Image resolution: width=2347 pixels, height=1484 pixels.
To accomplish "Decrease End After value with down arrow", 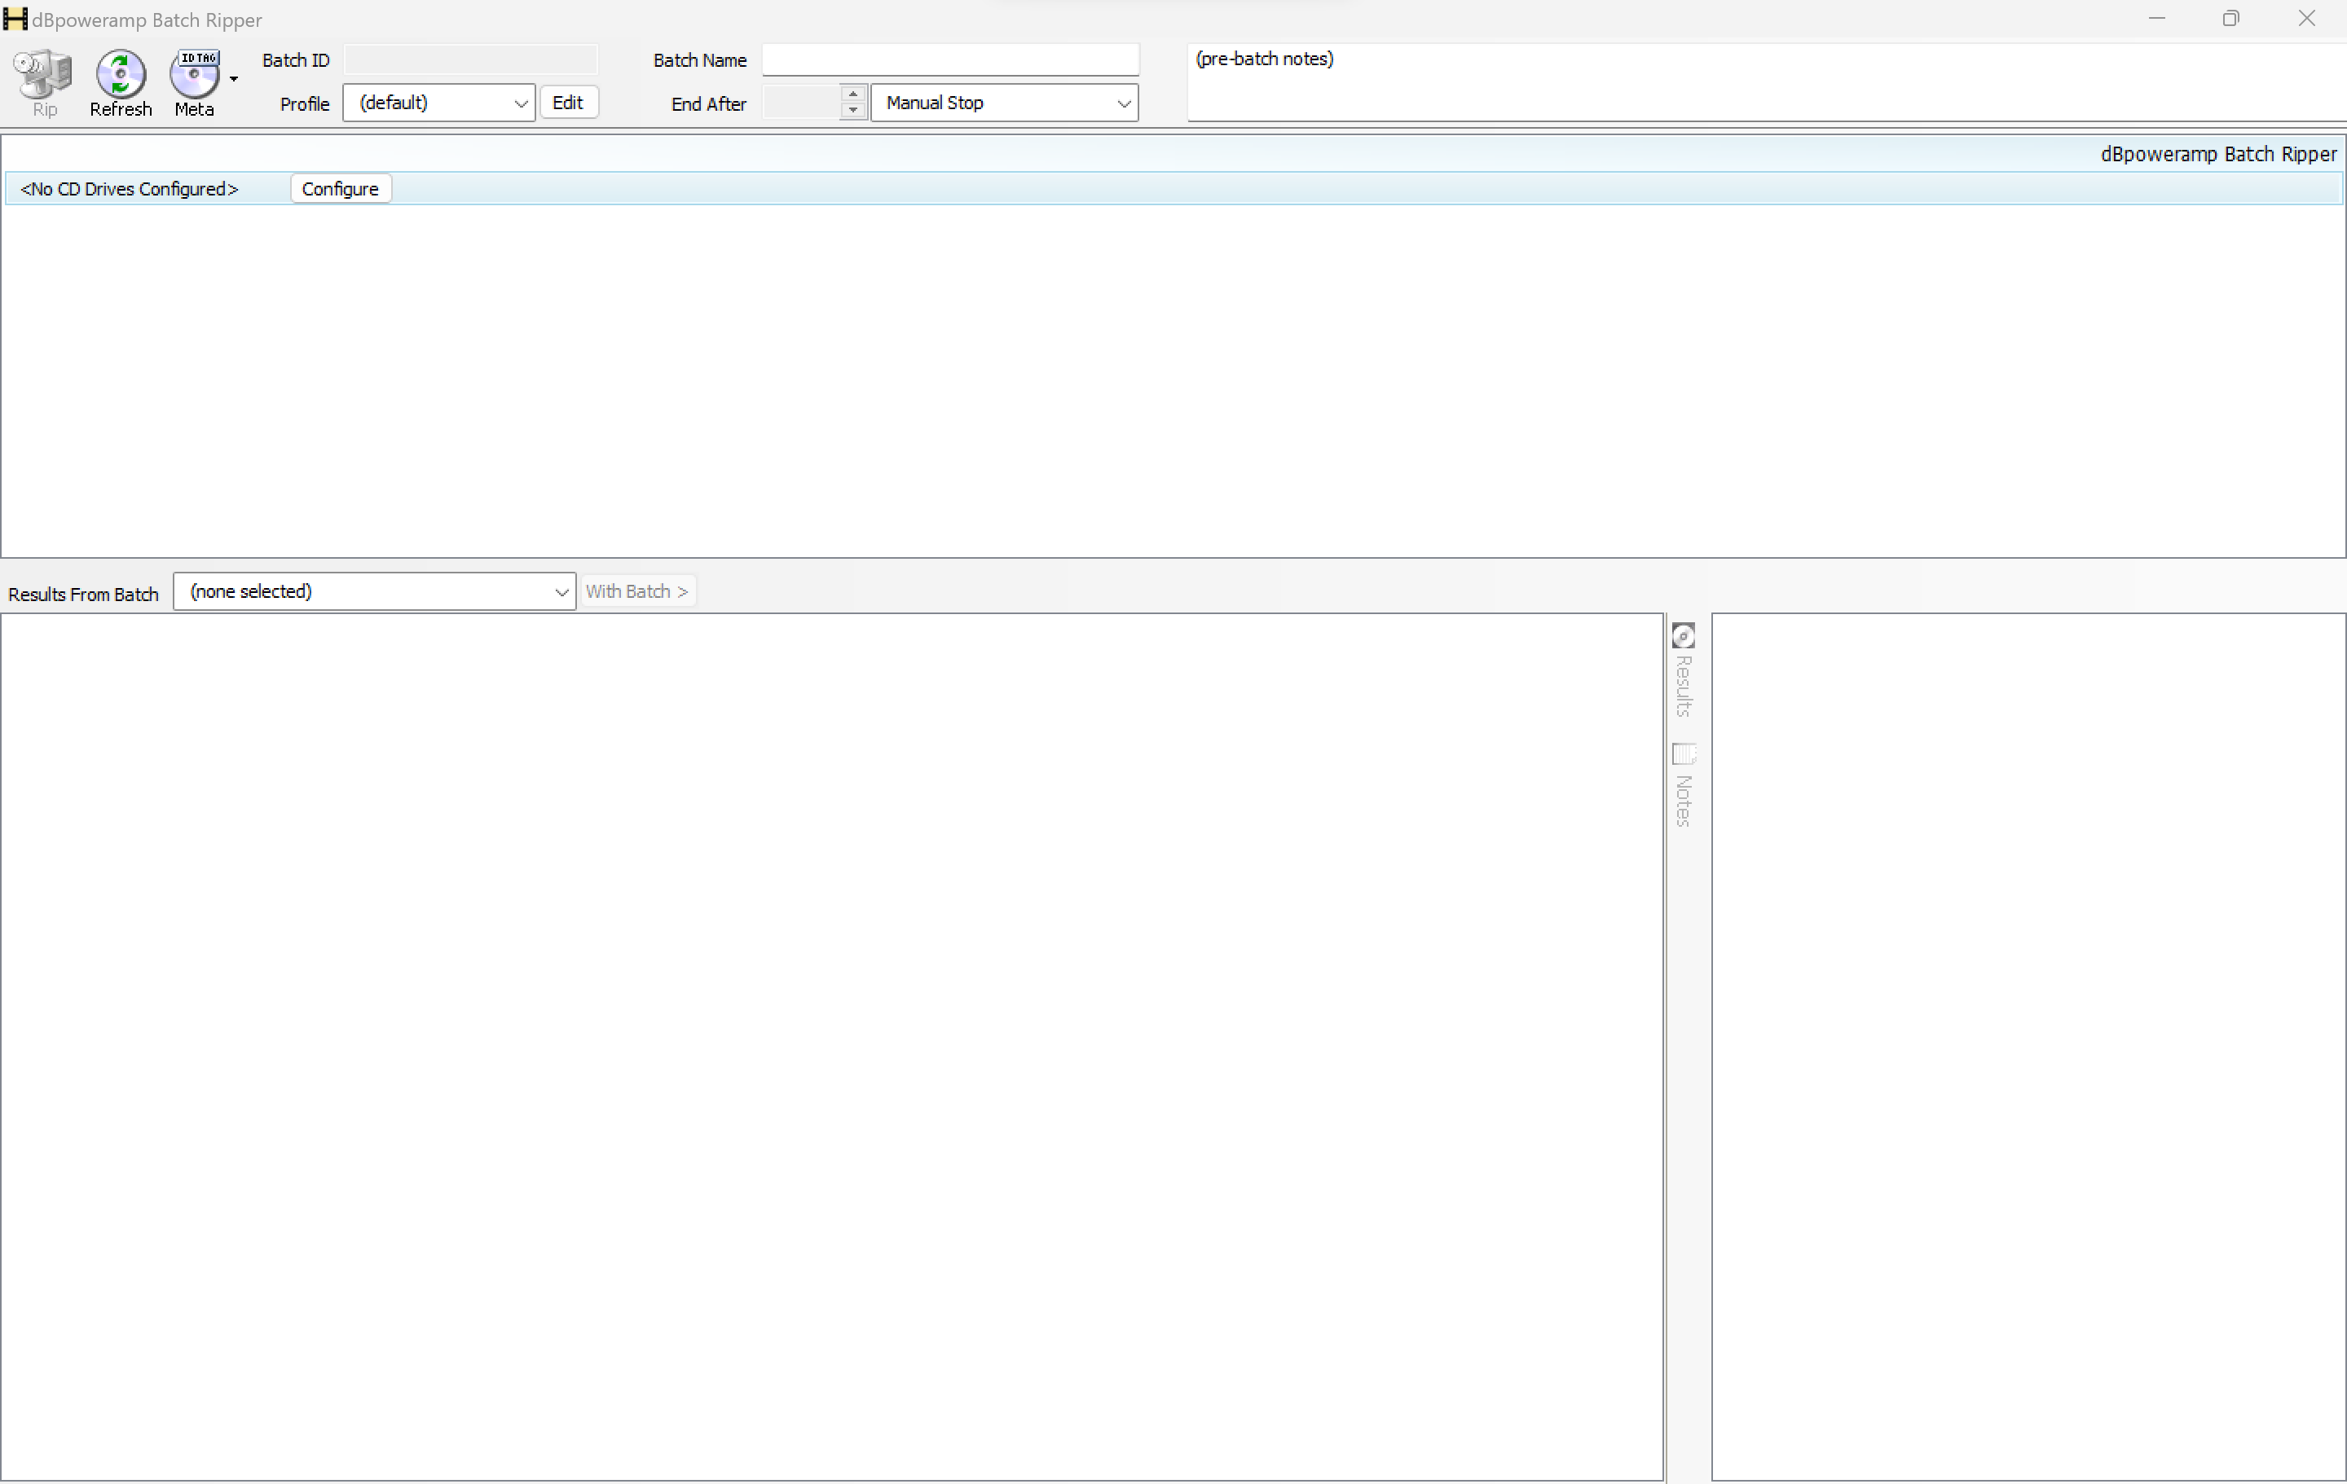I will [x=853, y=110].
